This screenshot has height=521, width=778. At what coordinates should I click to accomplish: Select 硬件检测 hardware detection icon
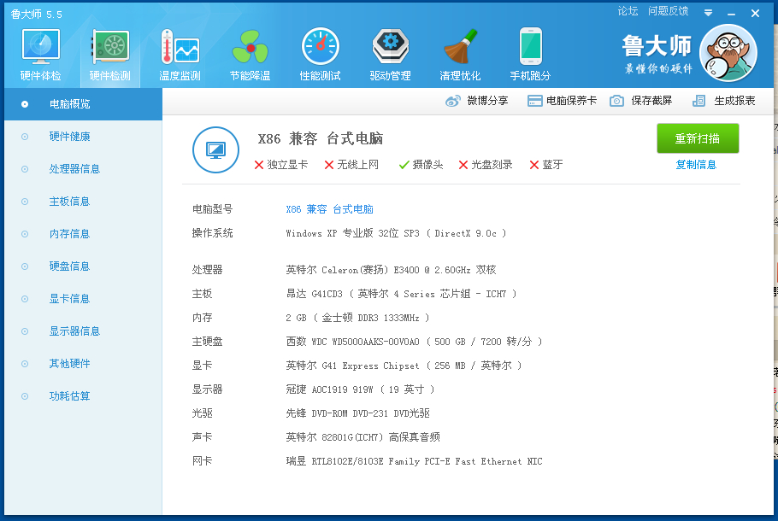pyautogui.click(x=110, y=47)
